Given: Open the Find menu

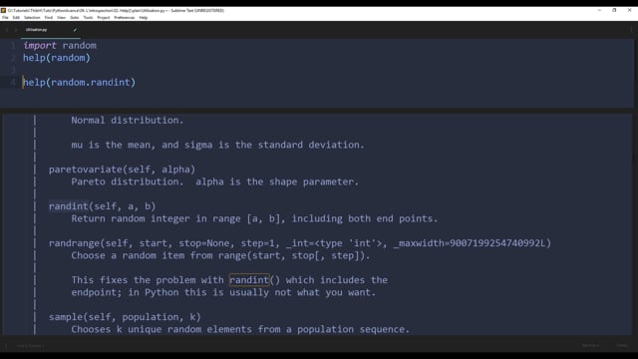Looking at the screenshot, I should pyautogui.click(x=49, y=18).
